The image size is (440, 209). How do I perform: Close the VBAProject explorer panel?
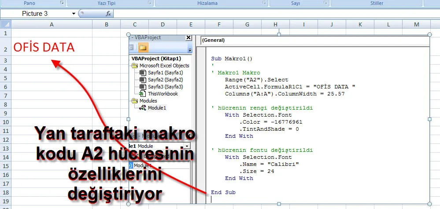[x=189, y=38]
